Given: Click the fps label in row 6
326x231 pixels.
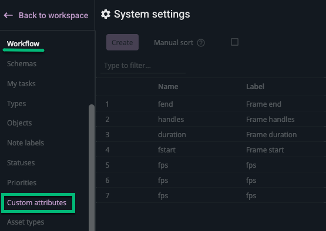Looking at the screenshot, I should (x=251, y=181).
